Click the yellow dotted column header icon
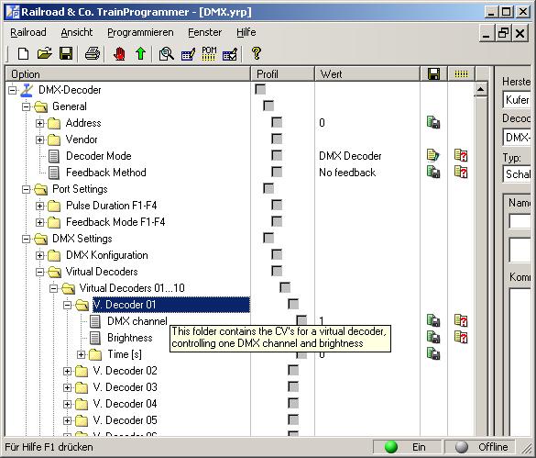 point(461,73)
